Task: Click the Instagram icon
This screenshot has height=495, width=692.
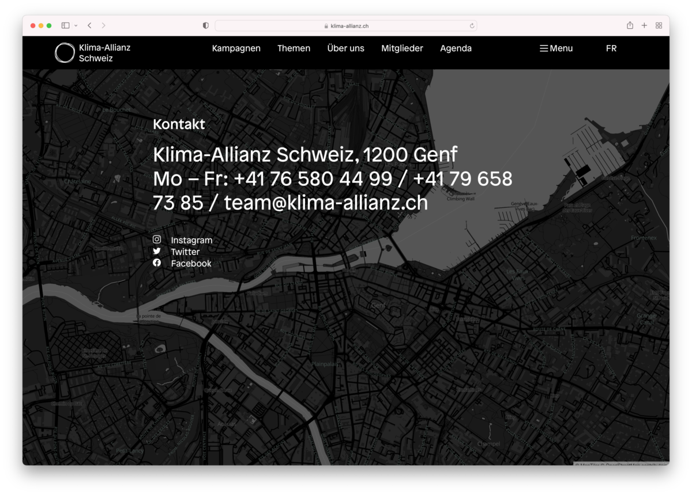Action: (157, 239)
